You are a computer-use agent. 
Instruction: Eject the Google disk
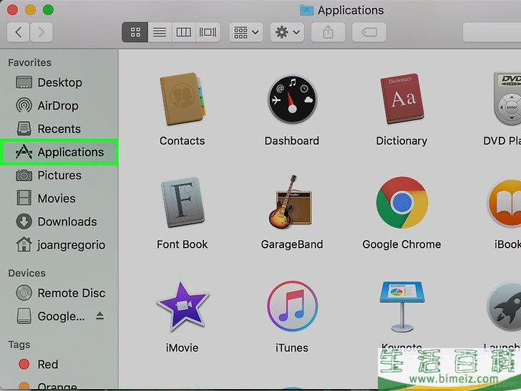point(100,316)
